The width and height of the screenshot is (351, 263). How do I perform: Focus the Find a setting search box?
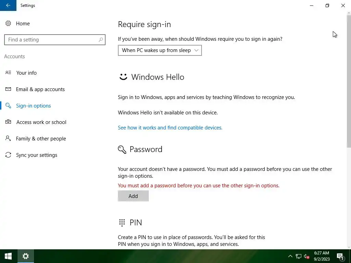coord(55,40)
